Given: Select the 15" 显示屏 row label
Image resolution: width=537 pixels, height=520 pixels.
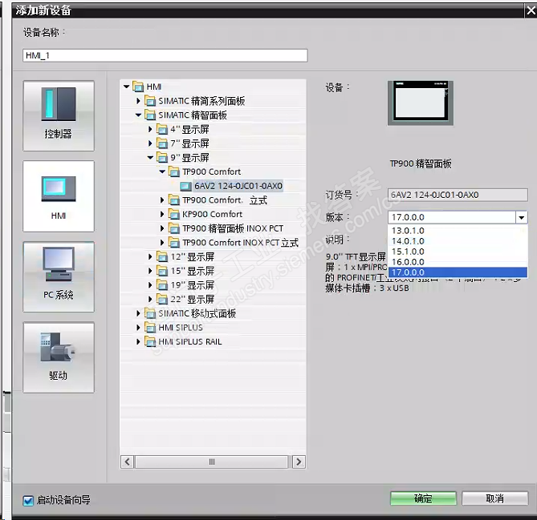Looking at the screenshot, I should click(x=192, y=271).
